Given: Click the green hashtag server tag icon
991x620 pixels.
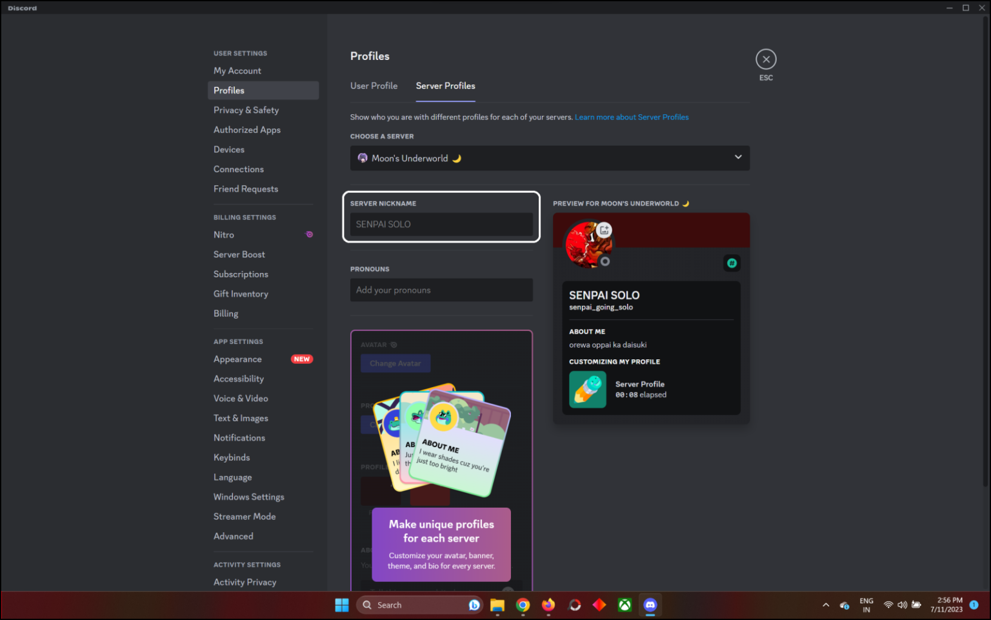Looking at the screenshot, I should (732, 263).
